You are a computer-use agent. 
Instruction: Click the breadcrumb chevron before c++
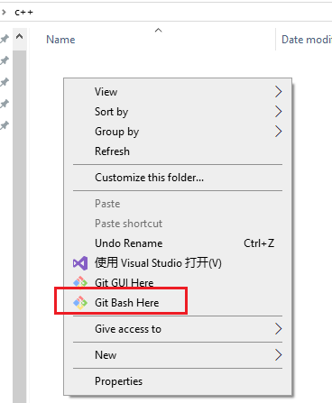tap(4, 13)
